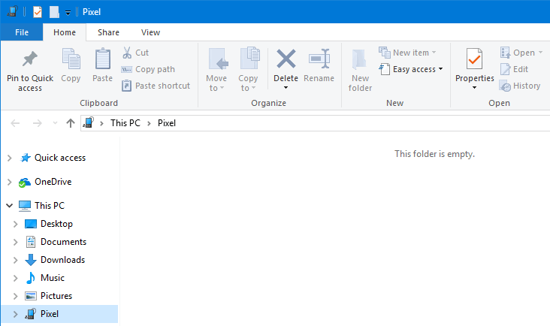Open the Properties dropdown arrow
The width and height of the screenshot is (550, 326).
click(474, 88)
